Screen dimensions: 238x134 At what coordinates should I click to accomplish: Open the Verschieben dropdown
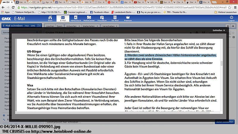pos(110,26)
